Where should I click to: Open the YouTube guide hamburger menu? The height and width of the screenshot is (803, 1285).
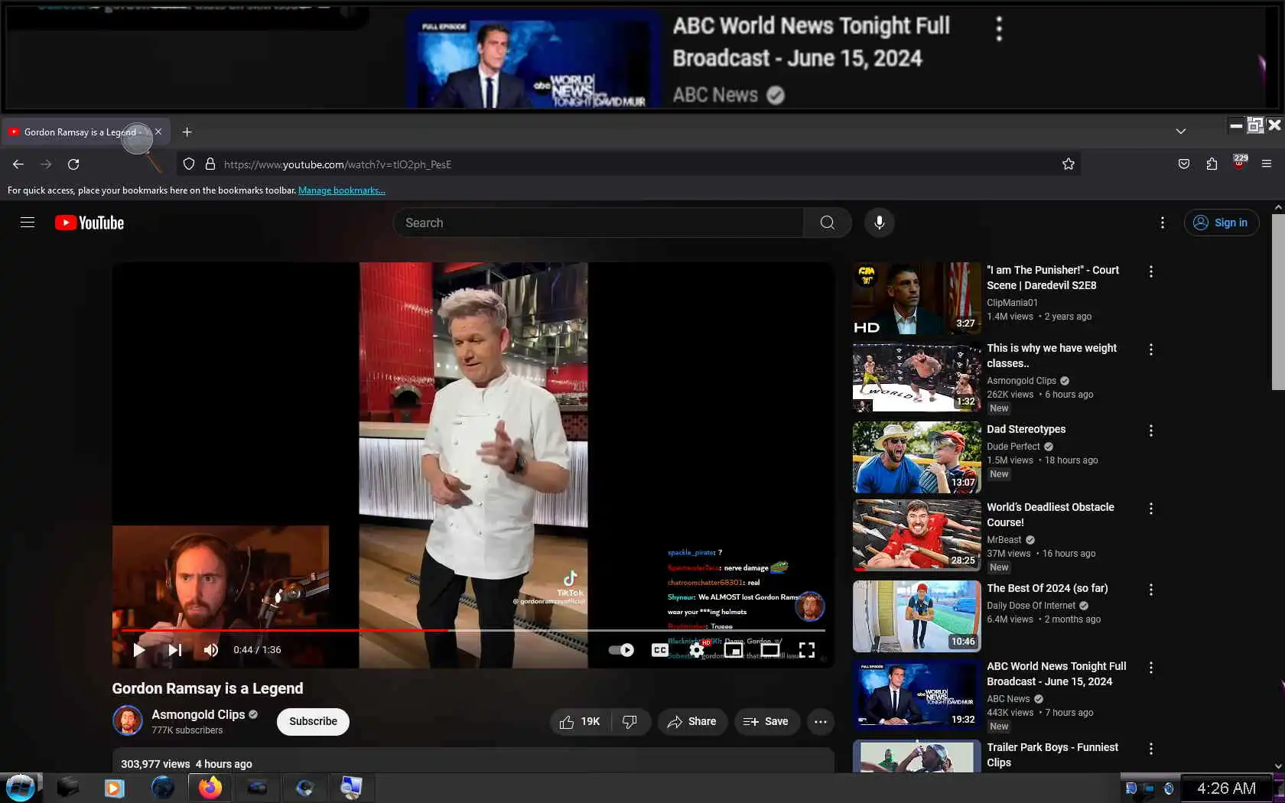pos(28,223)
